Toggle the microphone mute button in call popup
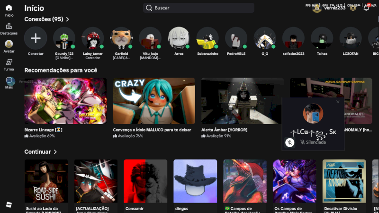This screenshot has height=213, width=379. click(x=290, y=142)
